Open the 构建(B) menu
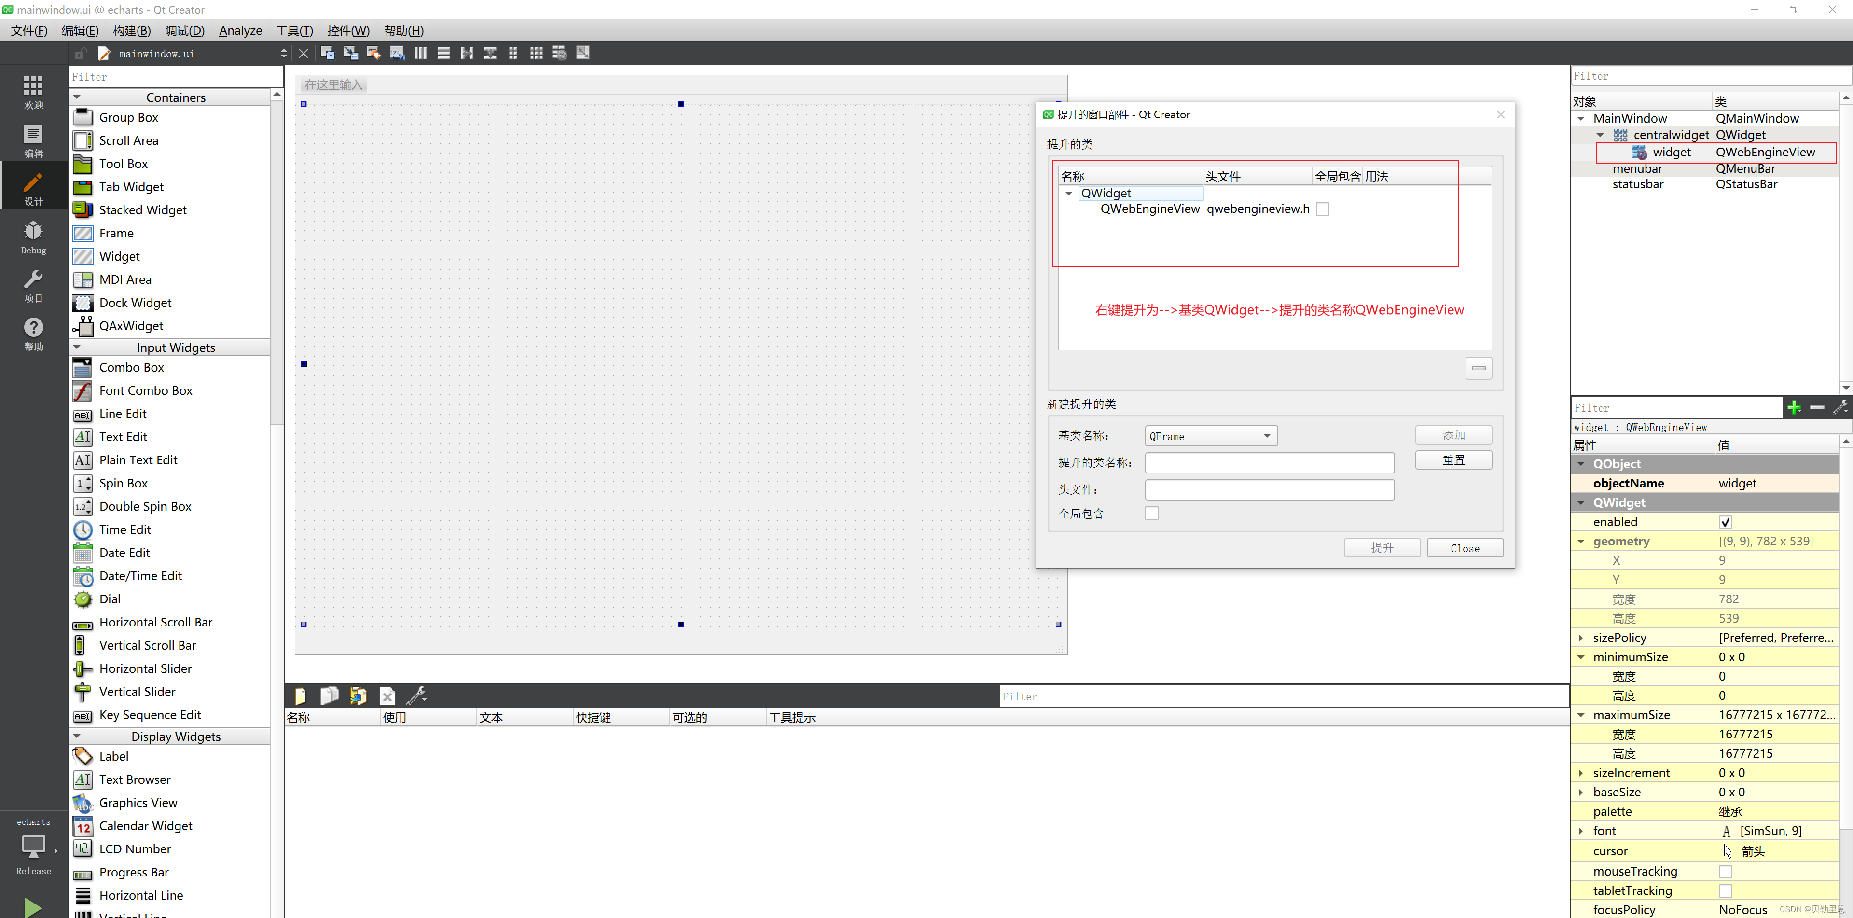This screenshot has width=1853, height=918. tap(132, 30)
